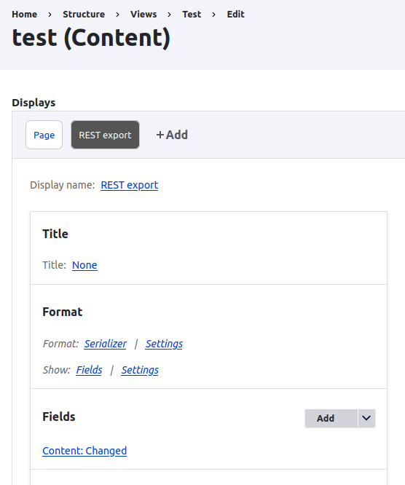
Task: Add a new display with +Add
Action: click(172, 135)
